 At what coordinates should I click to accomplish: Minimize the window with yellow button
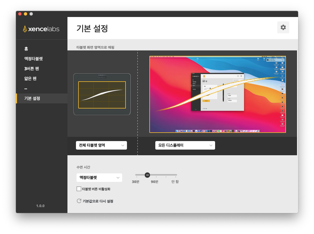pos(26,14)
